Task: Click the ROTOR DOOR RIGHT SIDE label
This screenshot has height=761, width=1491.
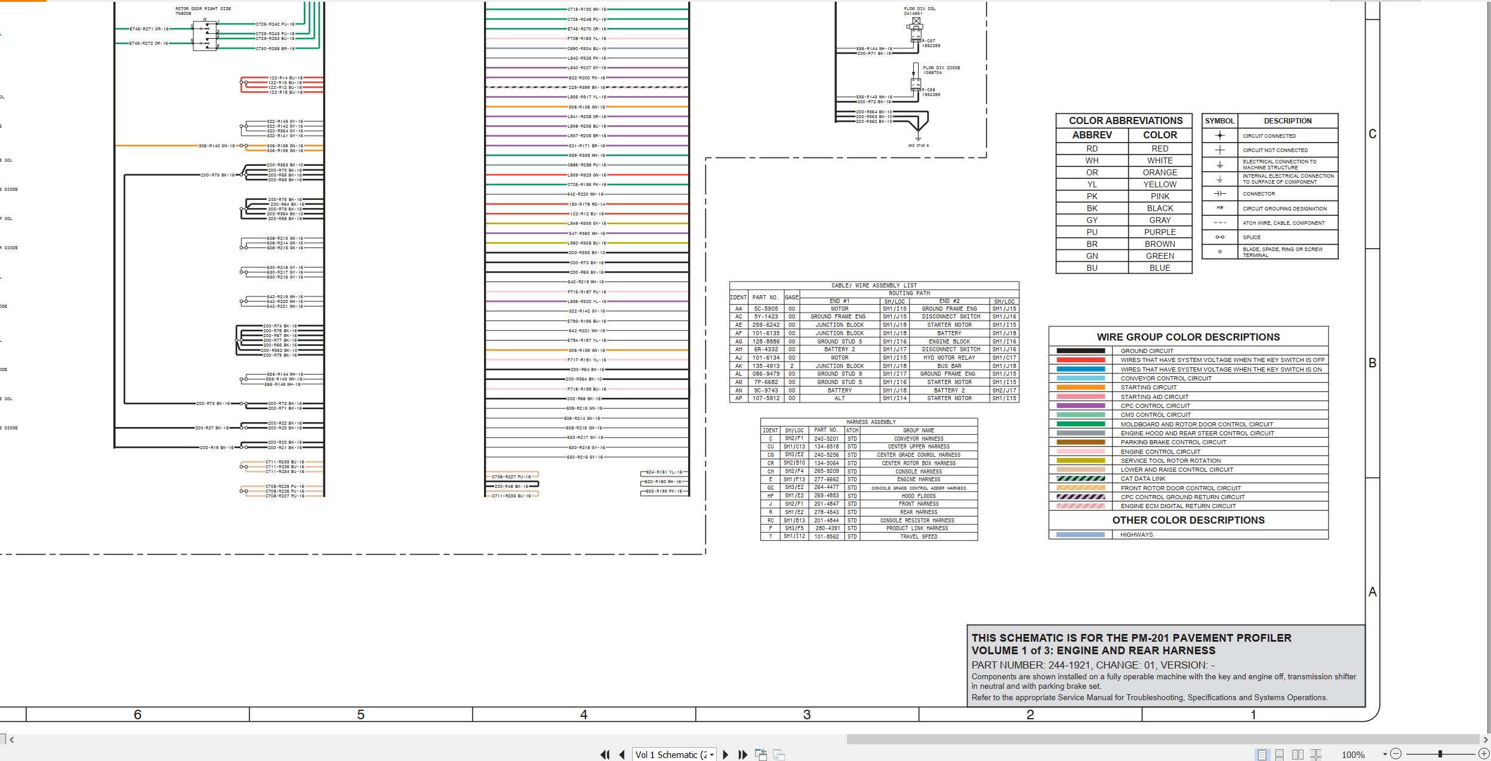Action: coord(203,9)
